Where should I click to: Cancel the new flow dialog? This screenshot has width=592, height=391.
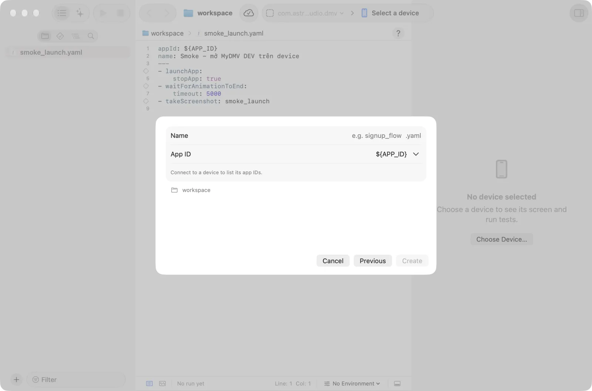333,261
